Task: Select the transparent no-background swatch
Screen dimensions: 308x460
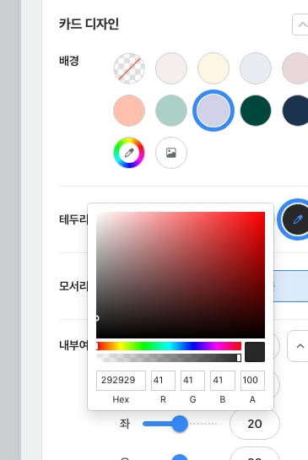Action: coord(129,68)
